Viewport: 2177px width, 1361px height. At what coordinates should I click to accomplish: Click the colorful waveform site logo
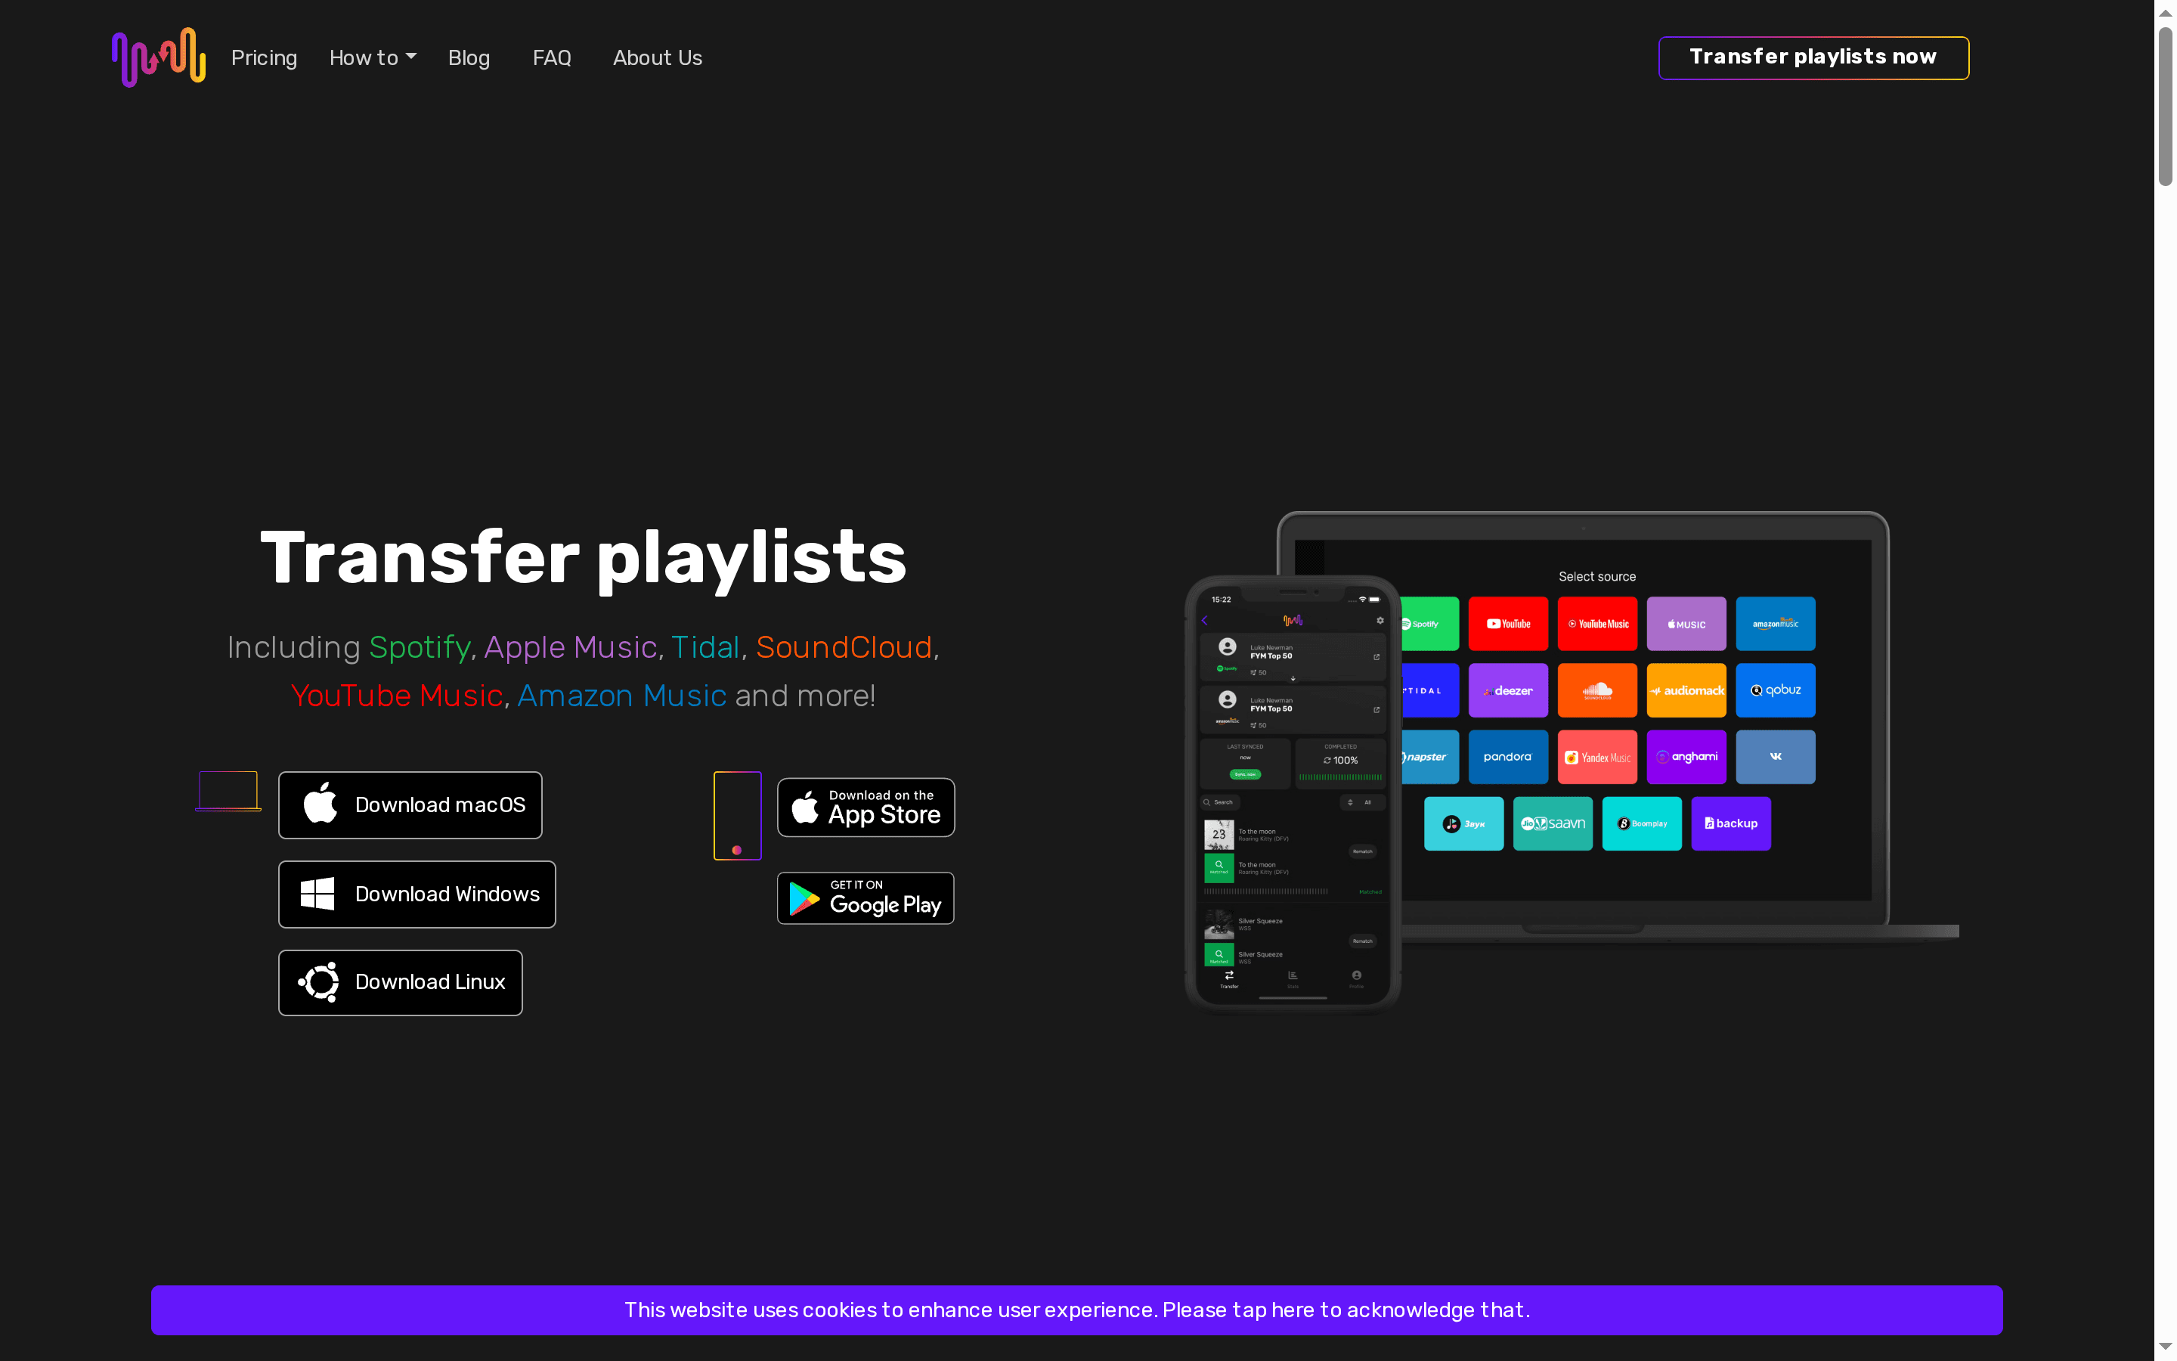(158, 57)
